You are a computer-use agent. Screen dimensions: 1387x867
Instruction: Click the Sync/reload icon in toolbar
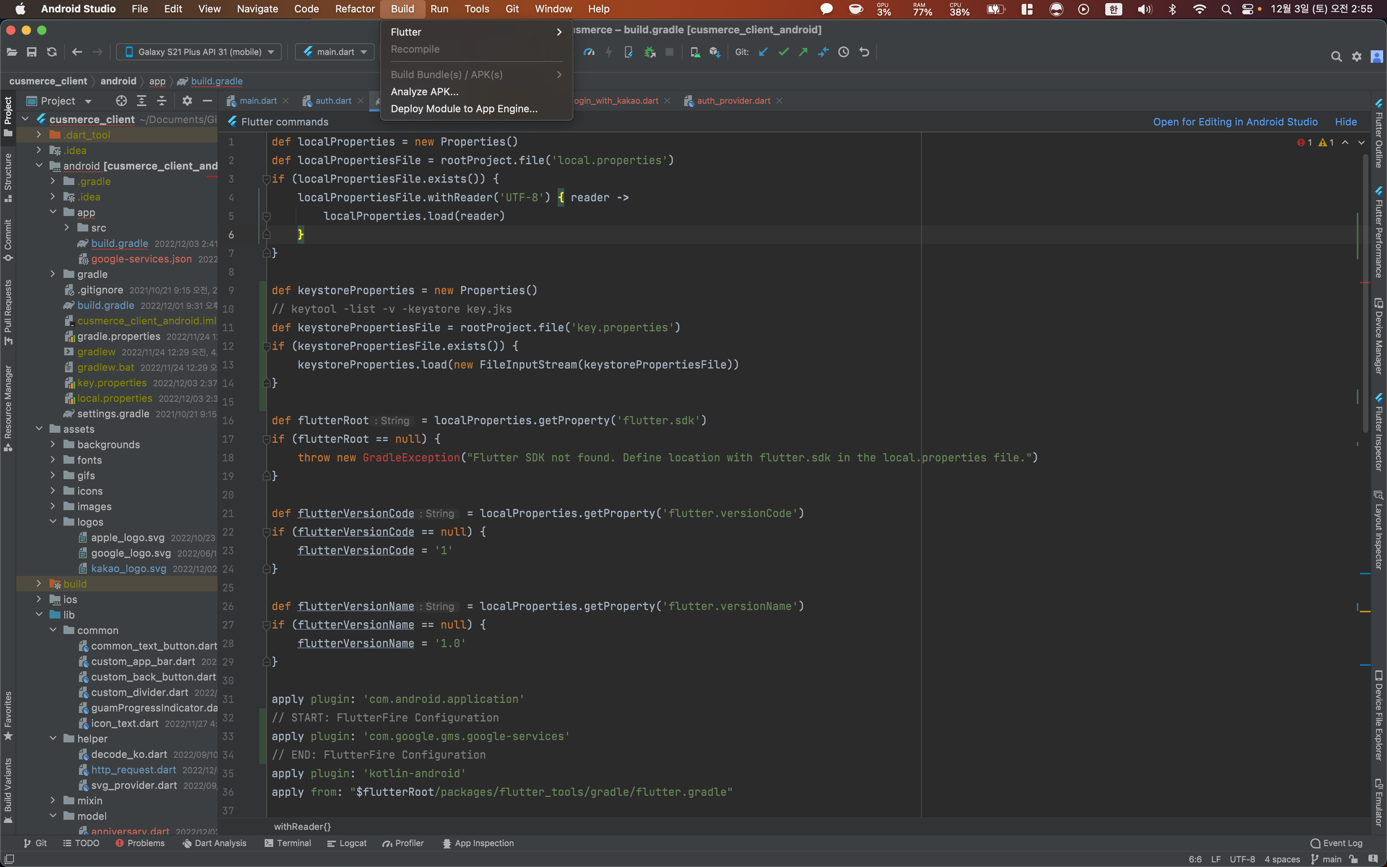click(51, 52)
